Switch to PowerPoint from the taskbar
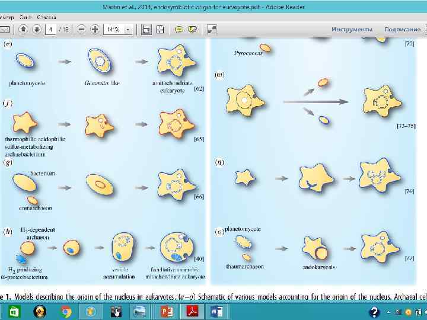 click(x=167, y=312)
